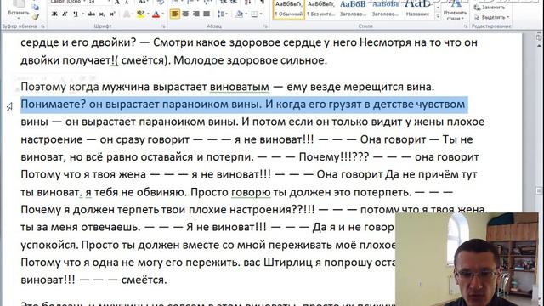
Task: Decrease font size button
Action: tap(127, 3)
